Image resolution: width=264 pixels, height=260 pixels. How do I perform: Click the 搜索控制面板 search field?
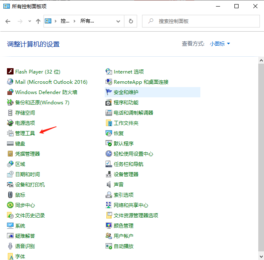coord(201,21)
